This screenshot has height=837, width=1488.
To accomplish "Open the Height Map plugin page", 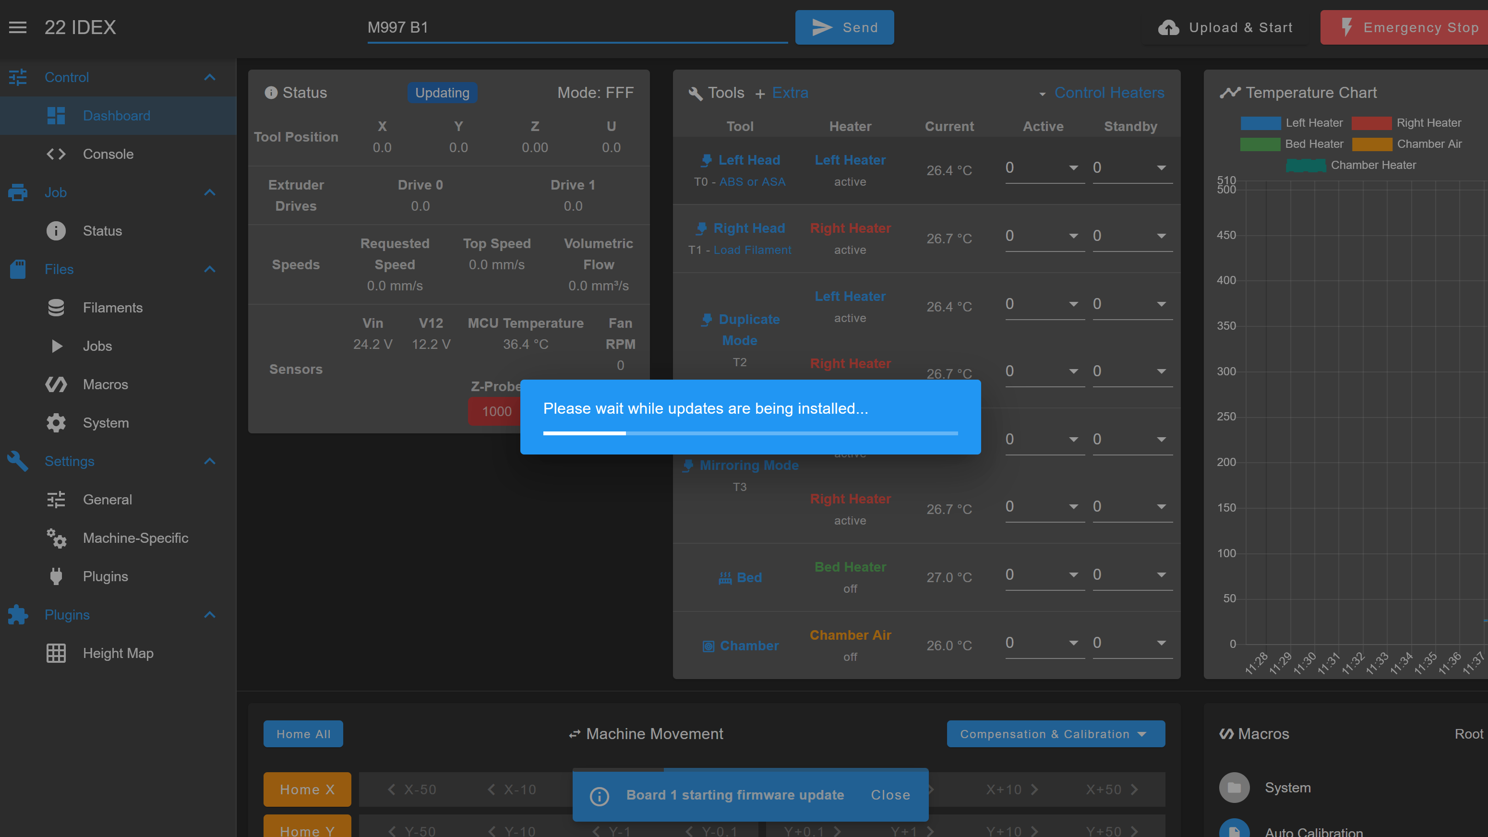I will 119,653.
